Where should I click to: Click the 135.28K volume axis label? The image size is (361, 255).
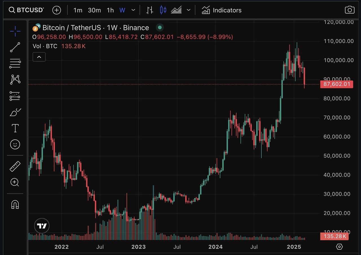point(334,236)
